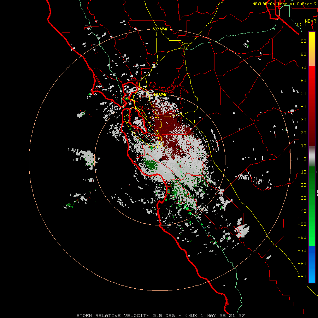Click the "1 MAY 25" date in the footer
This screenshot has height=318, width=318.
coord(213,316)
